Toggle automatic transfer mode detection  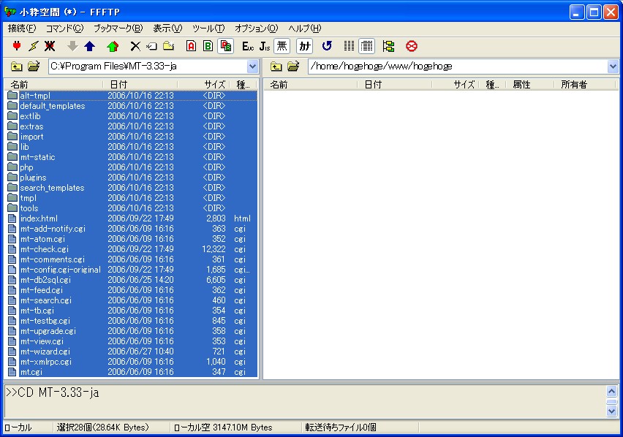(225, 46)
